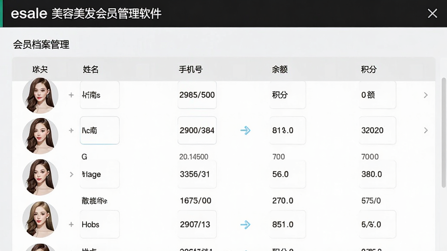Click the phone field showing 3356/31
This screenshot has width=447, height=251.
coord(197,174)
